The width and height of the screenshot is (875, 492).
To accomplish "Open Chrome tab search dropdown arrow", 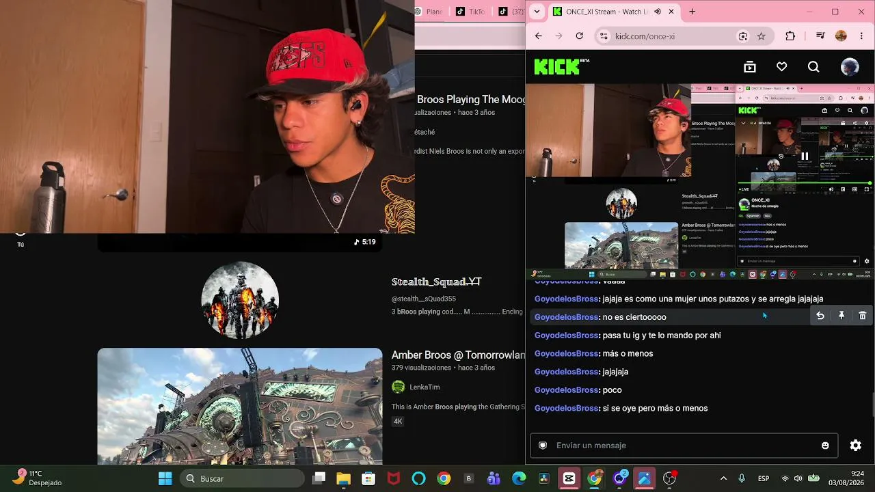I will 537,12.
